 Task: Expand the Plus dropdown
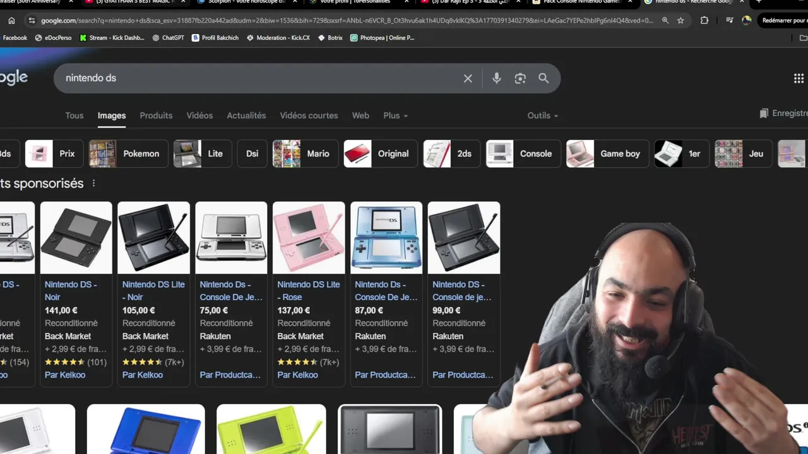pyautogui.click(x=395, y=115)
